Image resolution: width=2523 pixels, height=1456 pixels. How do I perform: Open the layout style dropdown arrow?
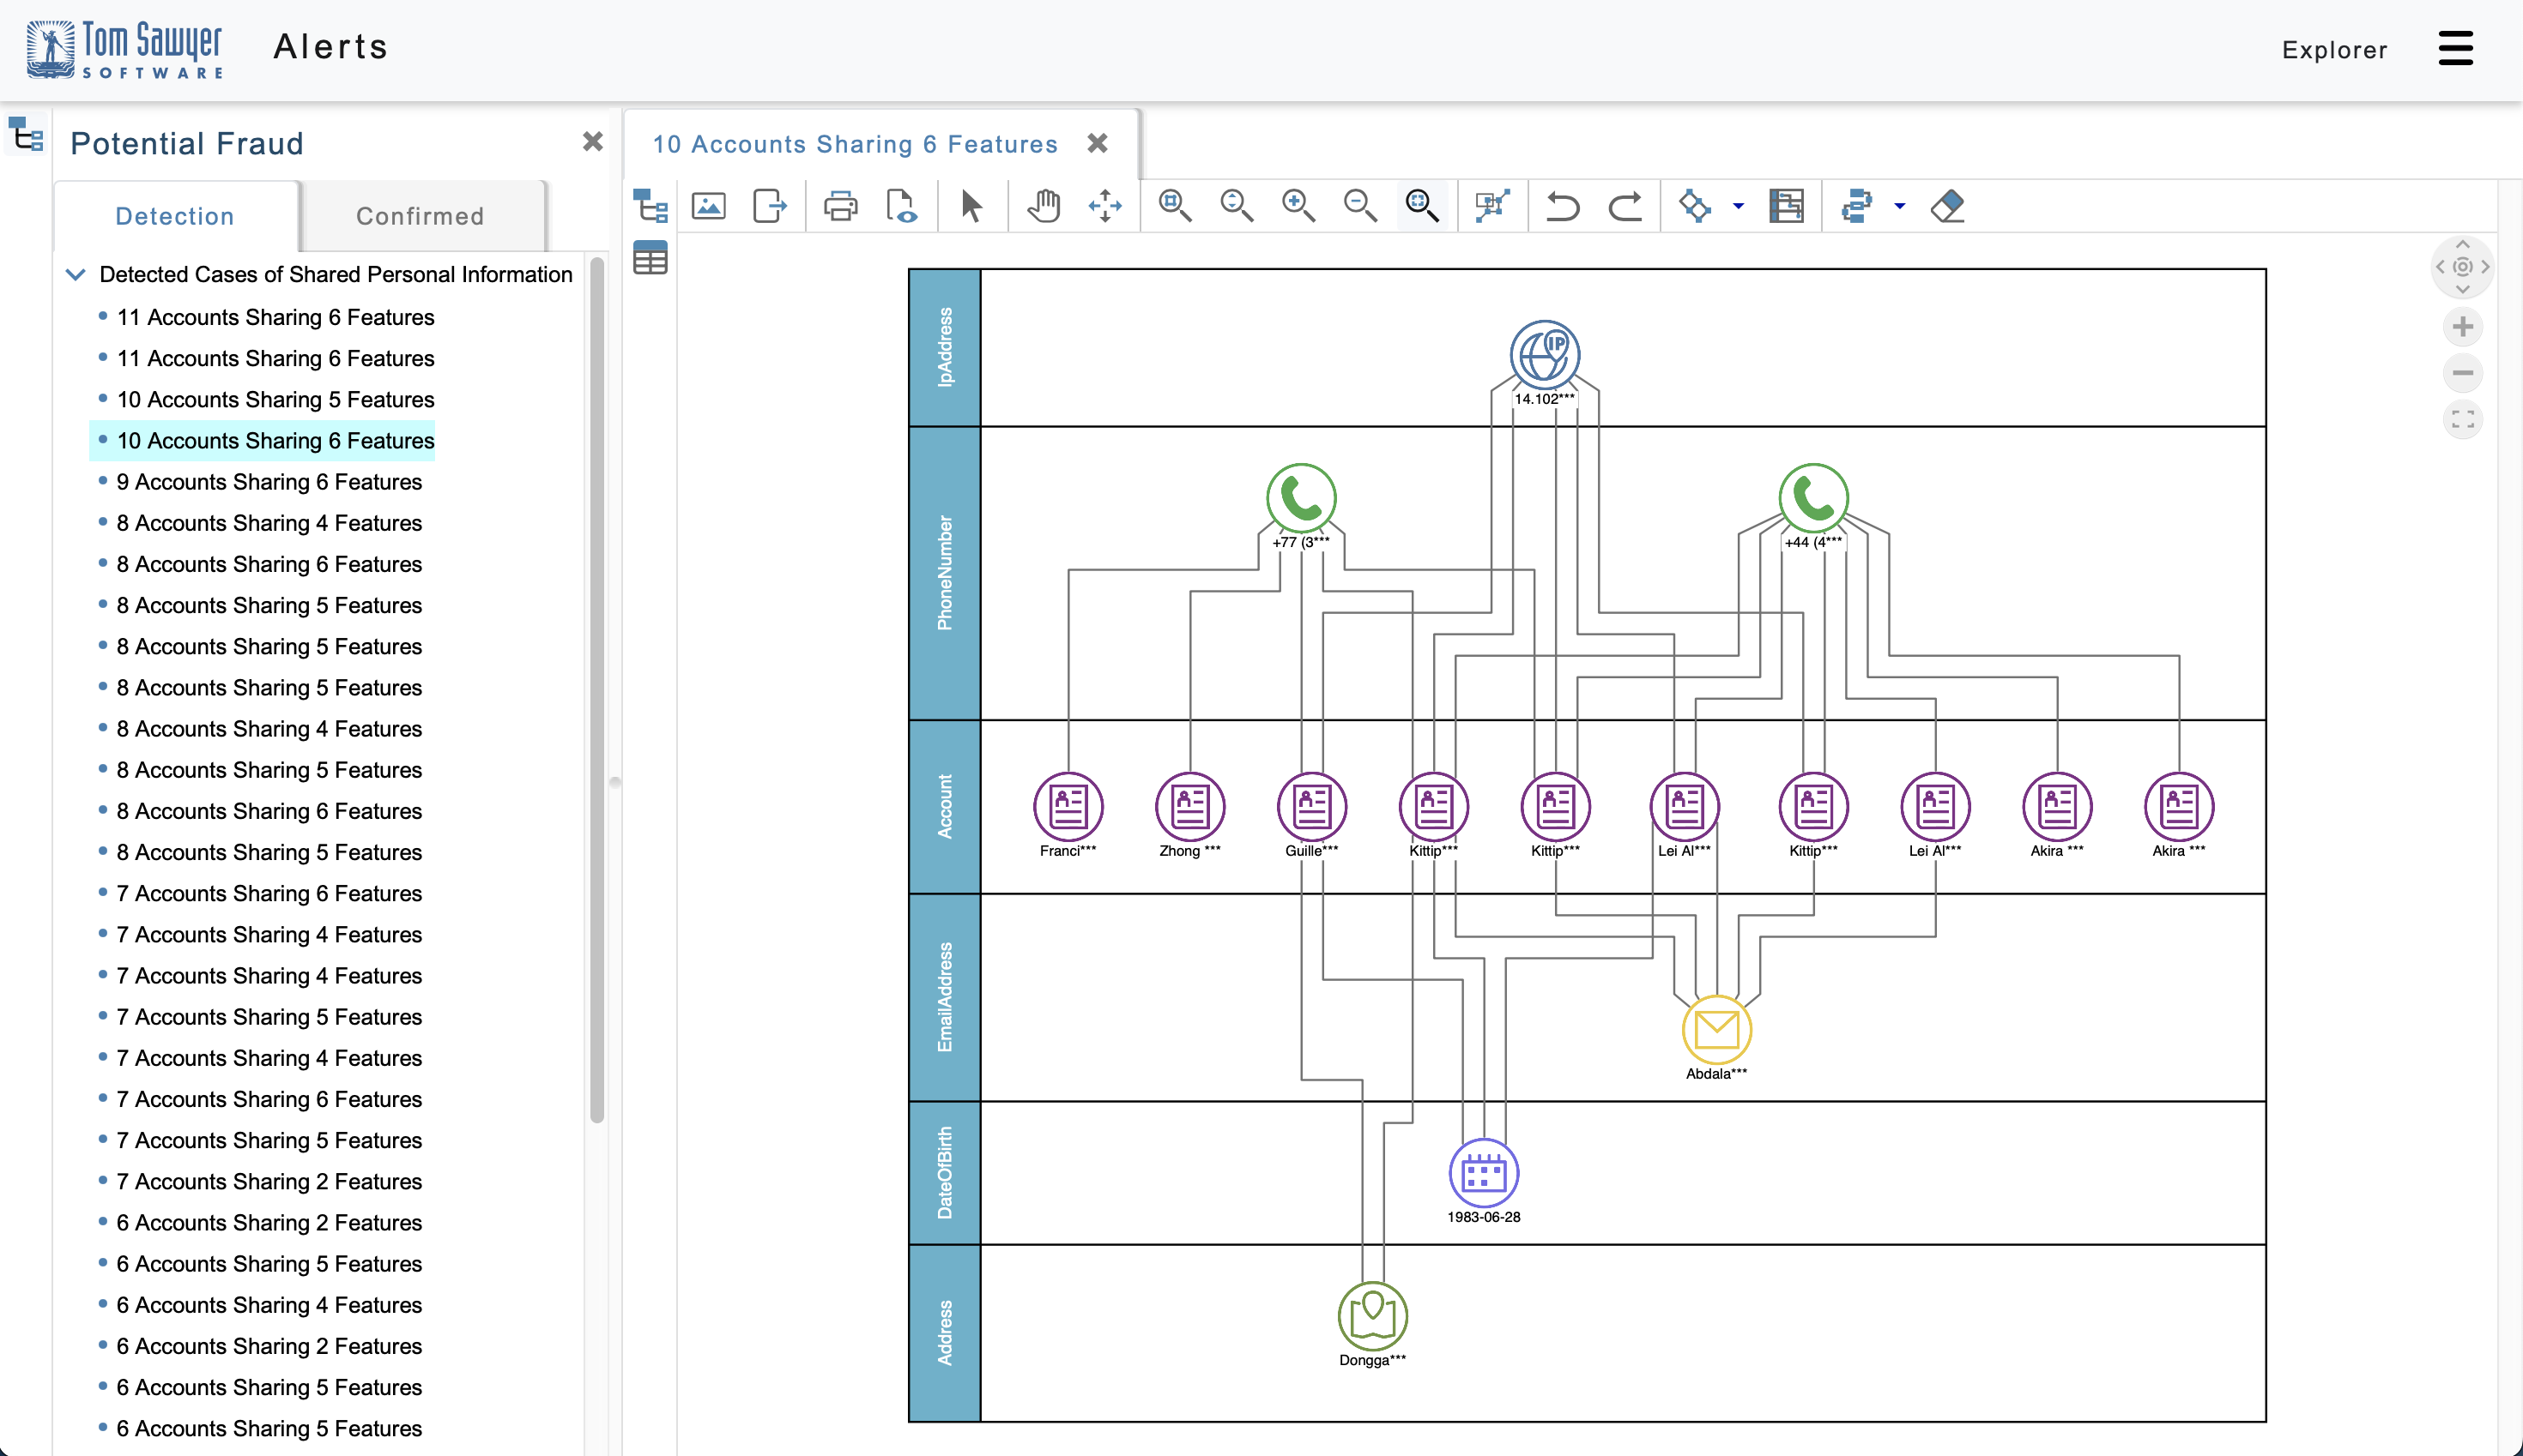1739,206
